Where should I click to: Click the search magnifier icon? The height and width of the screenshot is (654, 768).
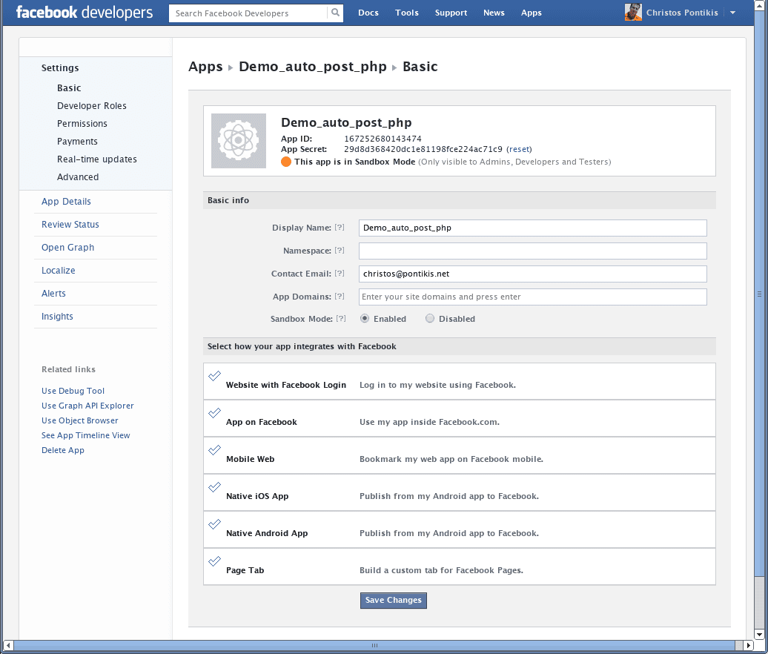tap(335, 13)
